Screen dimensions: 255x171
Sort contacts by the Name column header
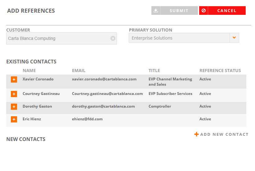[29, 71]
